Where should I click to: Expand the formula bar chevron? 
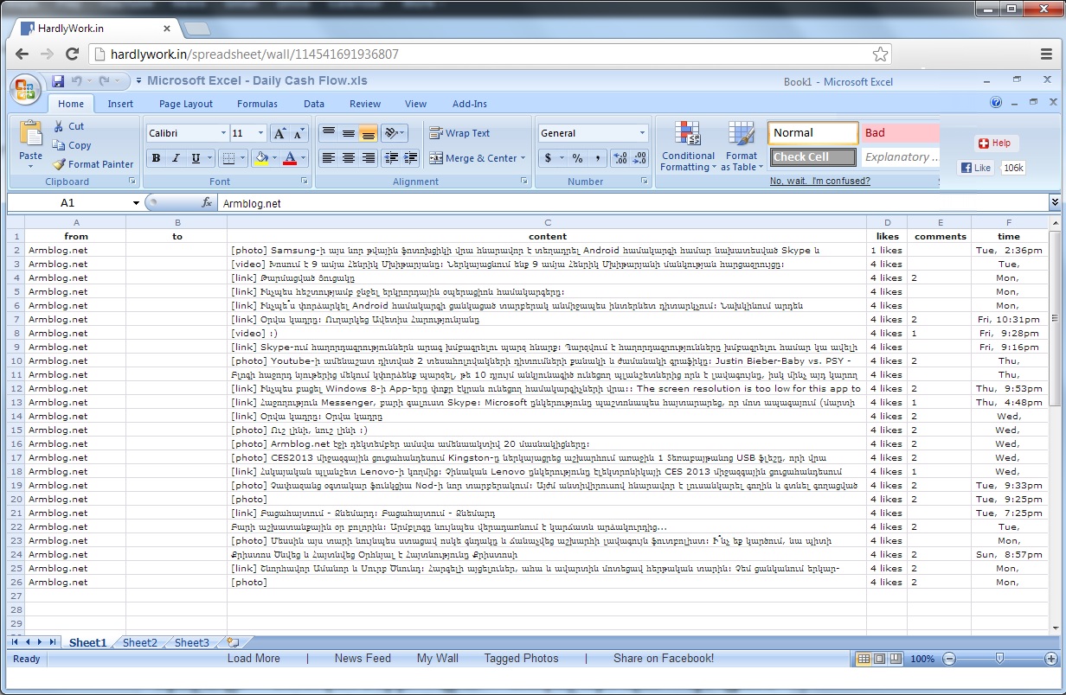(1055, 202)
